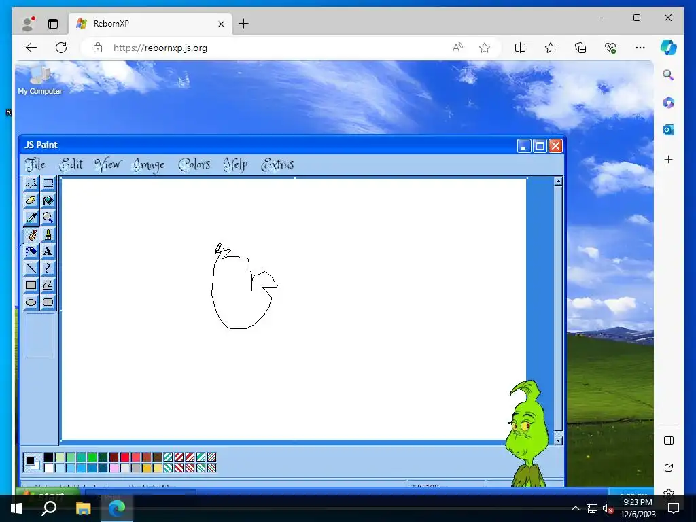Open the Help menu in JS Paint

[x=235, y=164]
